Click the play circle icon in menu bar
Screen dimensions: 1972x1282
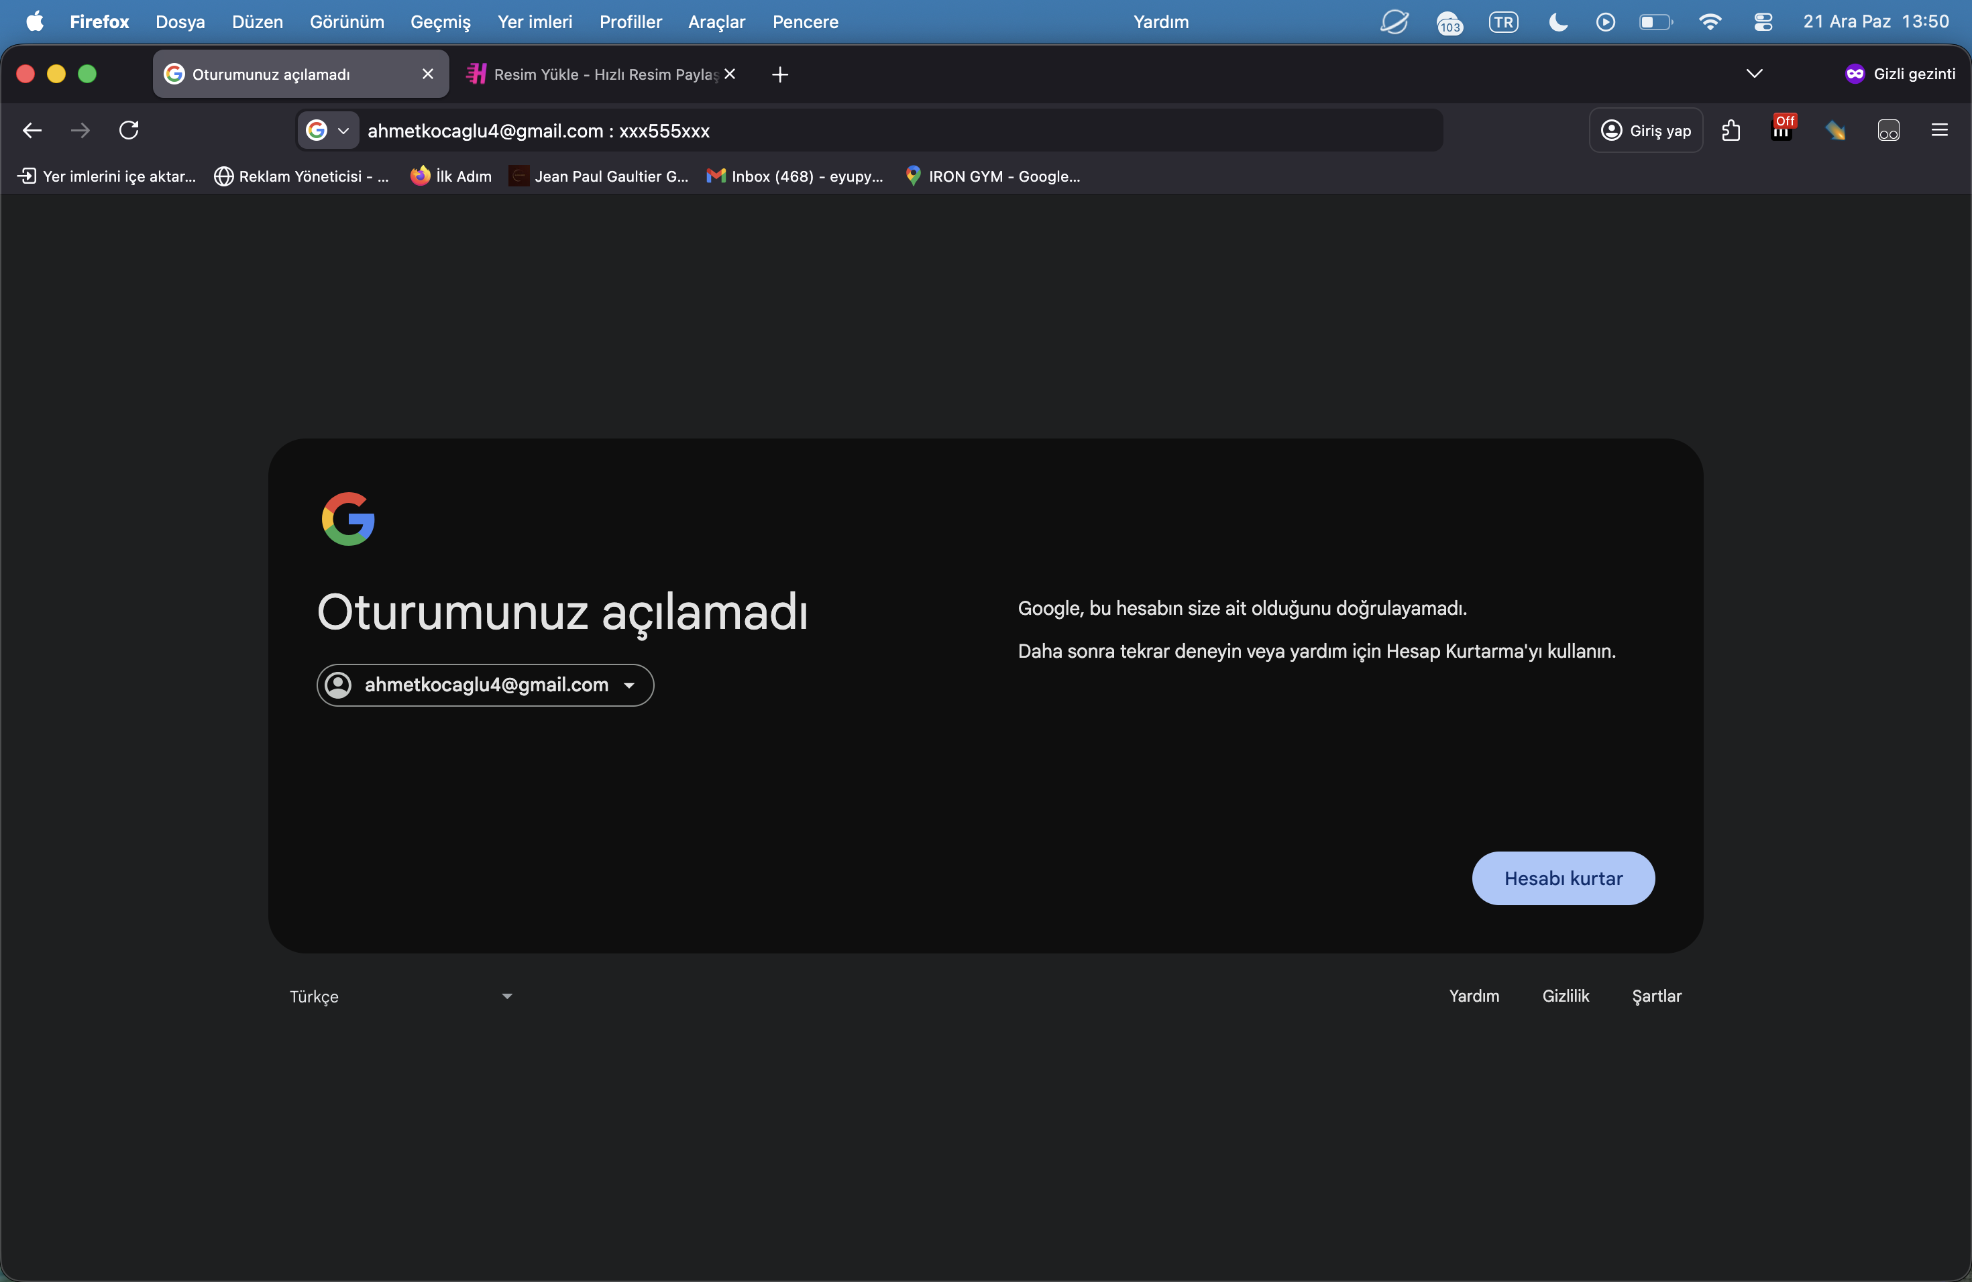(1606, 21)
